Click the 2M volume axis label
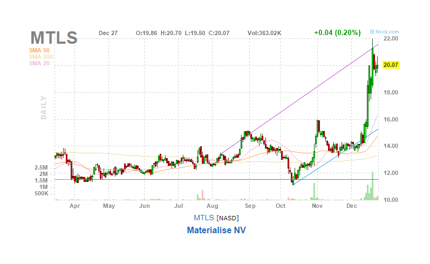This screenshot has height=264, width=430. [x=43, y=174]
